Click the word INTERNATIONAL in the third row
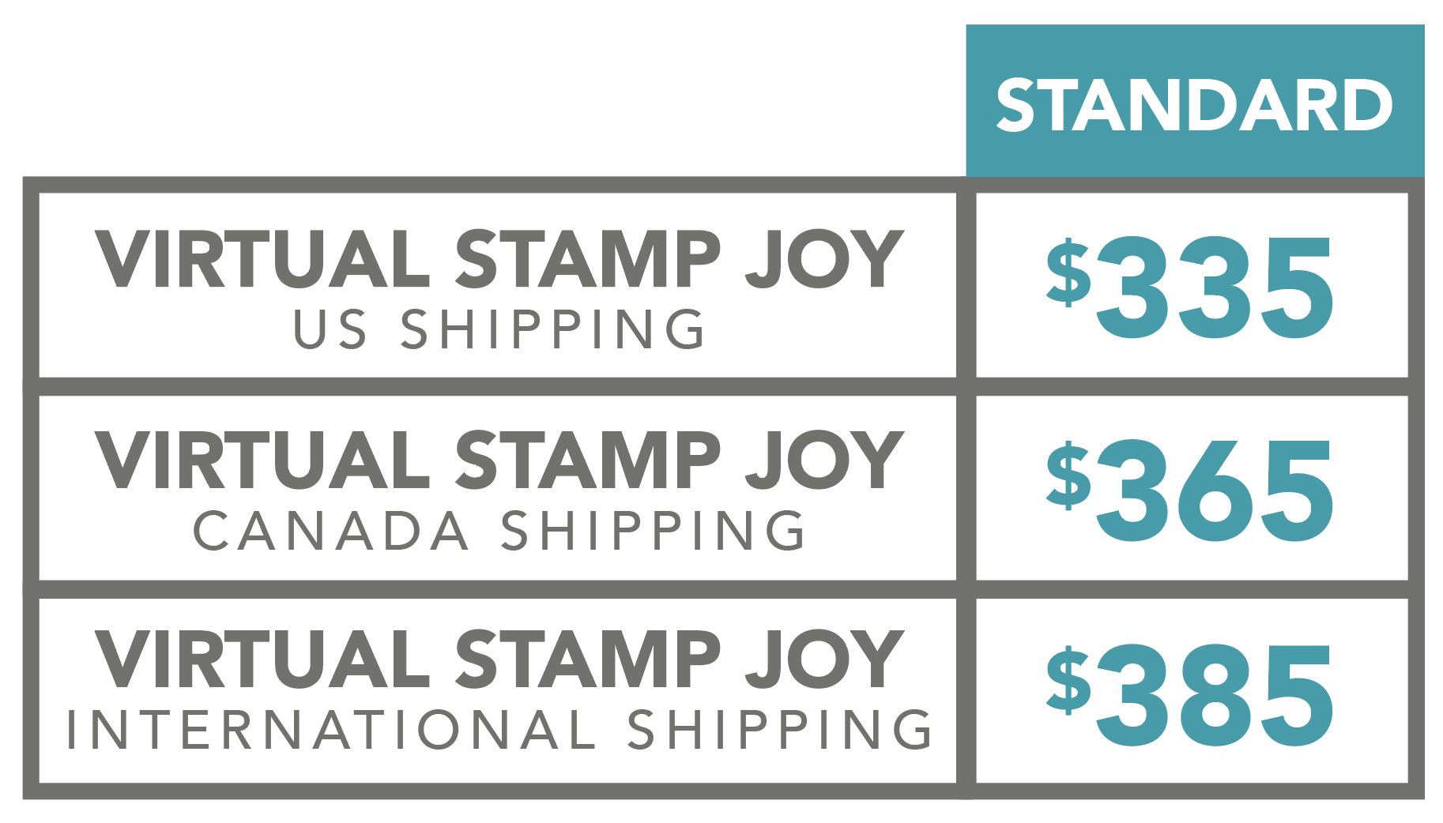The height and width of the screenshot is (823, 1443). [331, 729]
